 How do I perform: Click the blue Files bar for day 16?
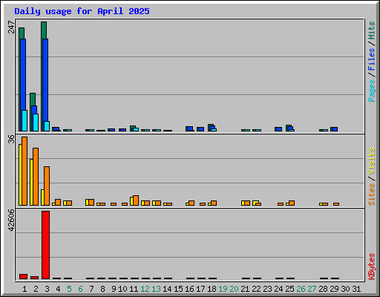pyautogui.click(x=190, y=128)
